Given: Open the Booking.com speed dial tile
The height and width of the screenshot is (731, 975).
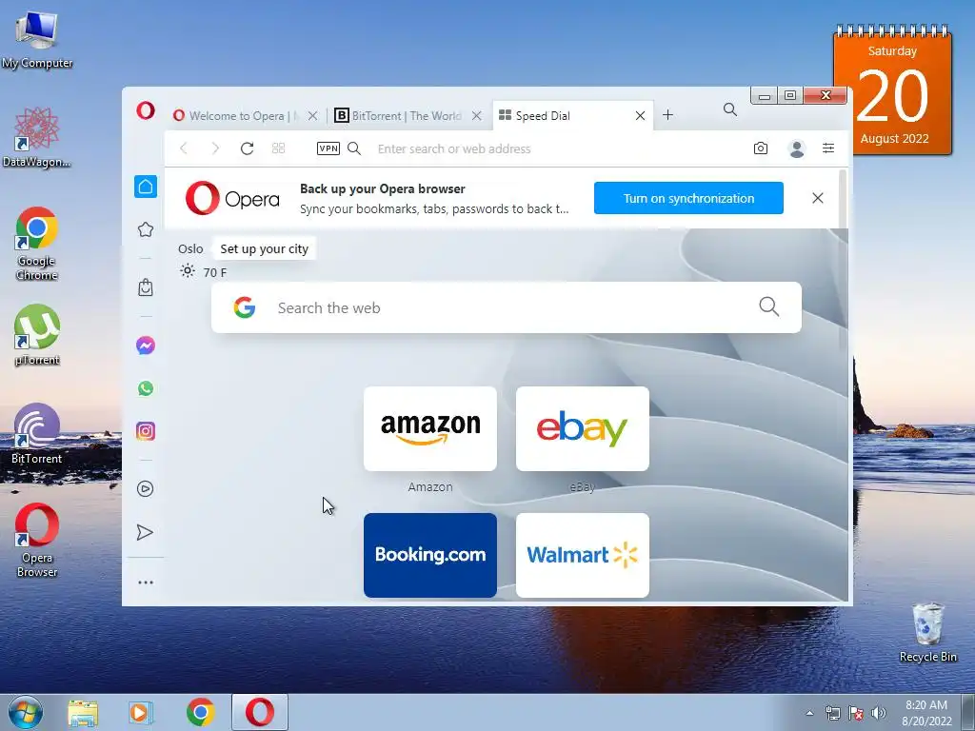Looking at the screenshot, I should (430, 555).
